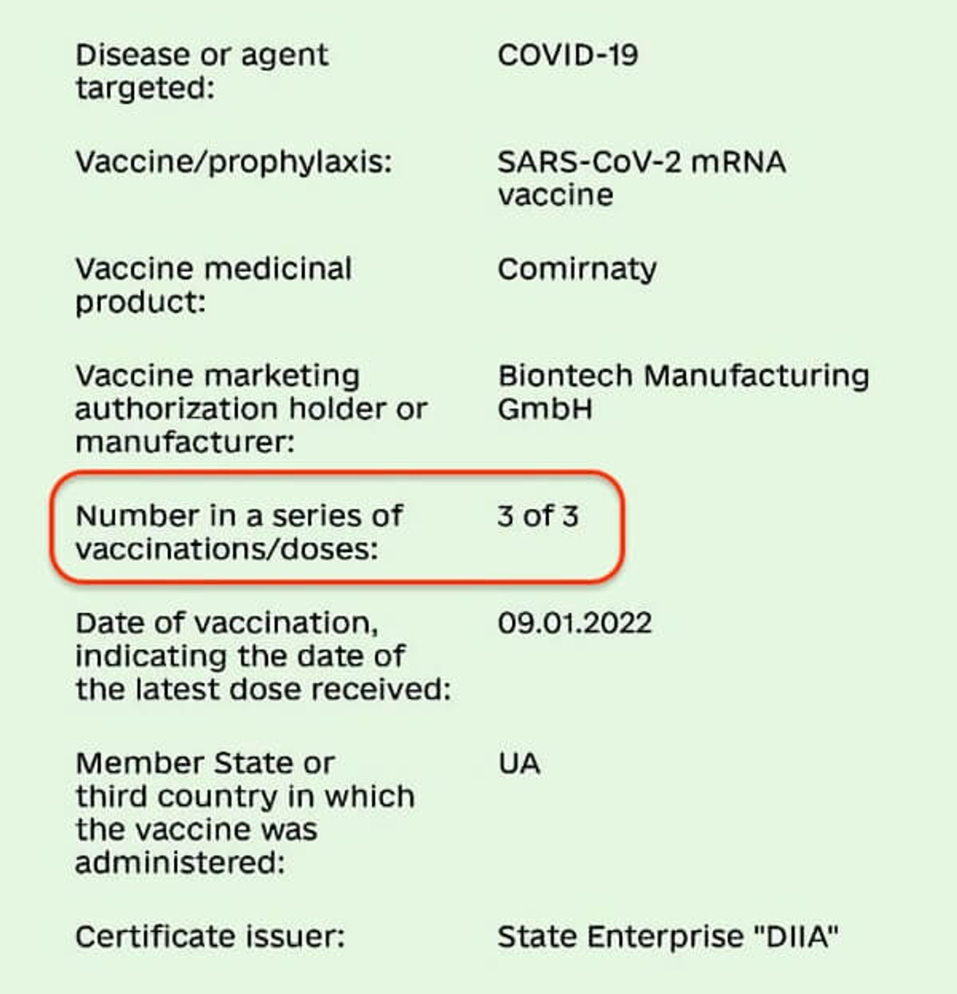Click the 'Vaccine/prophylaxis:' label

pyautogui.click(x=234, y=163)
